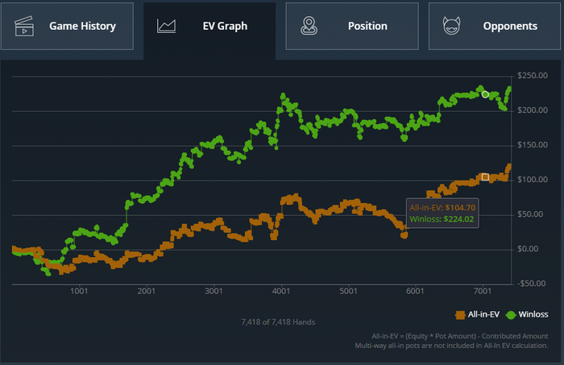Click the Position map pin icon

click(307, 26)
